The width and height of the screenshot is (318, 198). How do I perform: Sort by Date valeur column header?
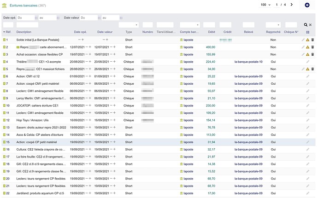pos(105,32)
